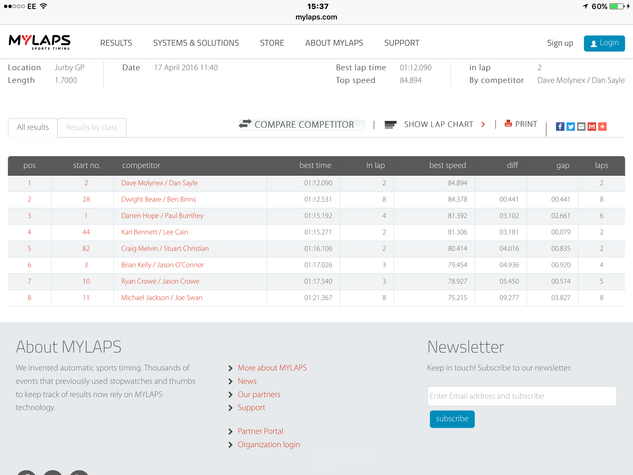The image size is (633, 475).
Task: Click the blue Login button
Action: tap(604, 43)
